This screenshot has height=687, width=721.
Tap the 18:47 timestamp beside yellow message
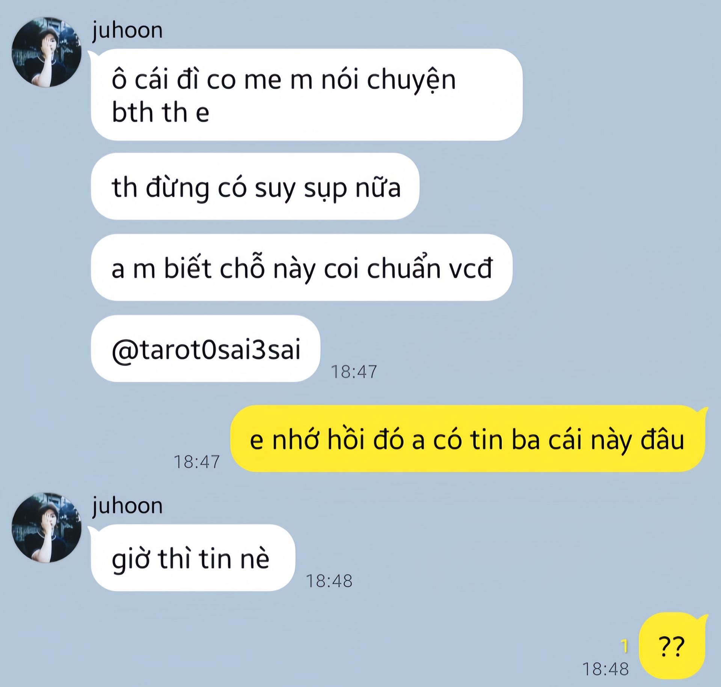(197, 462)
